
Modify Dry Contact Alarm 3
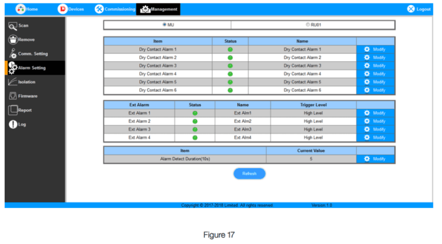tap(375, 65)
